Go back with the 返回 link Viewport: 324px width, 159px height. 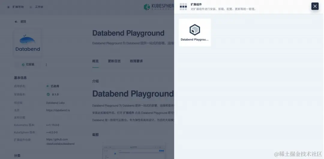coord(23,22)
